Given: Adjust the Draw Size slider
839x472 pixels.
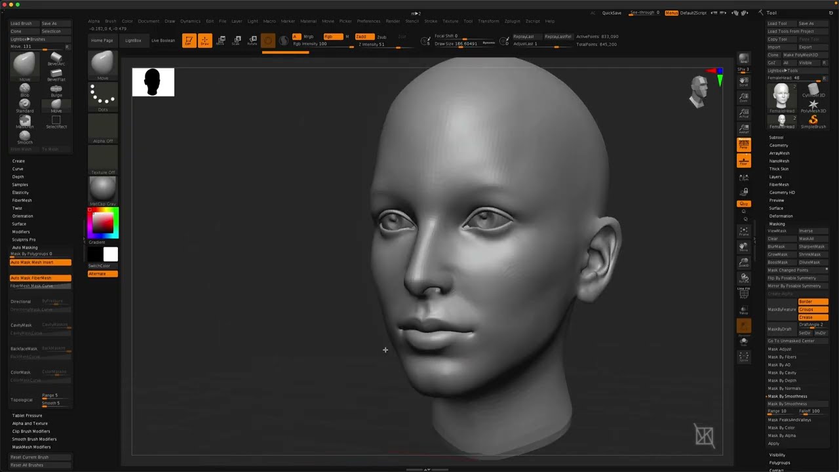Looking at the screenshot, I should point(465,44).
